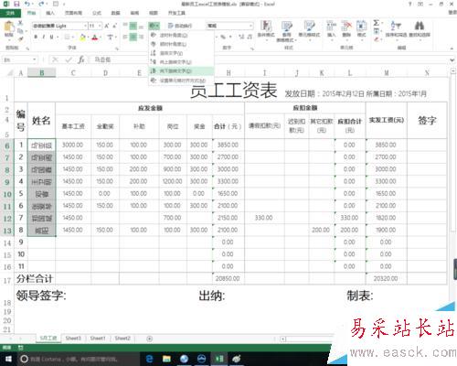Image resolution: width=457 pixels, height=366 pixels.
Task: Open the Windows Start button
Action: pyautogui.click(x=8, y=359)
